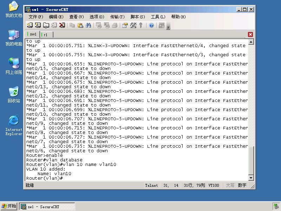
Task: Click the 就绪 status bar text
Action: (30, 185)
